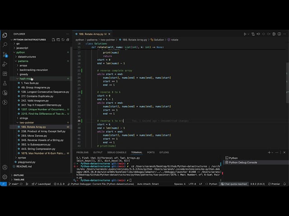Click the Python language mode indicator

pos(213,184)
